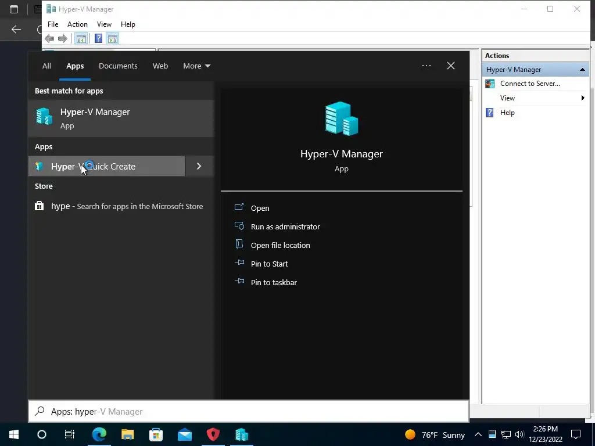Open the Windows Start menu
The image size is (595, 446).
tap(14, 434)
